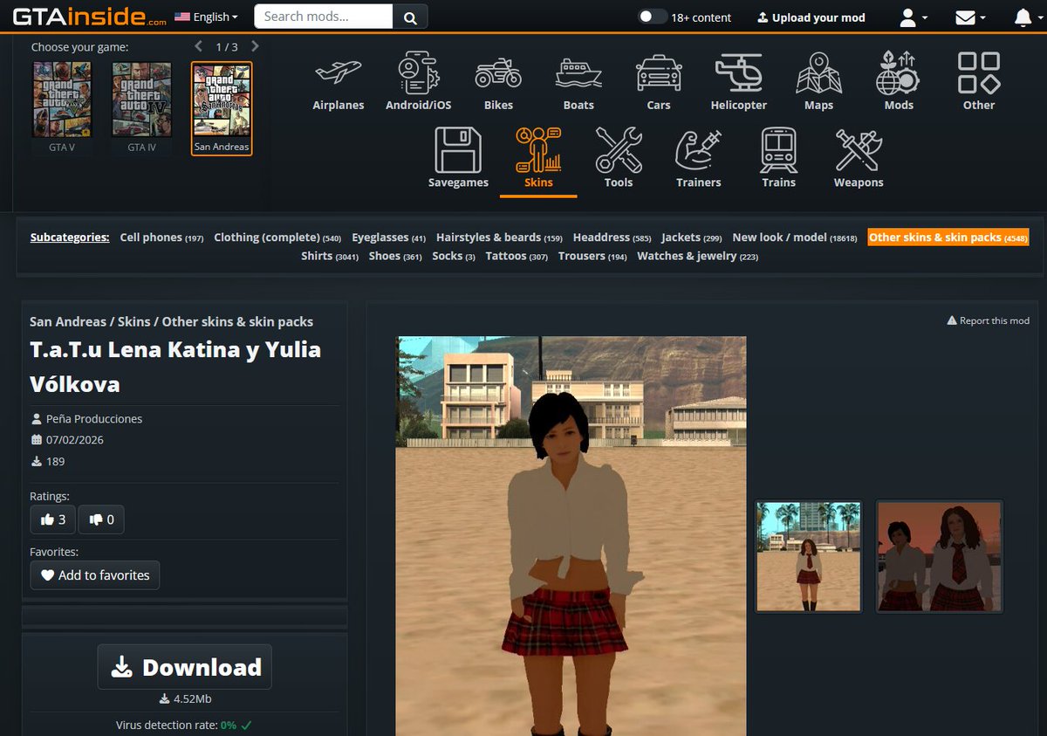Image resolution: width=1047 pixels, height=736 pixels.
Task: Go to next game page arrow
Action: pyautogui.click(x=255, y=46)
